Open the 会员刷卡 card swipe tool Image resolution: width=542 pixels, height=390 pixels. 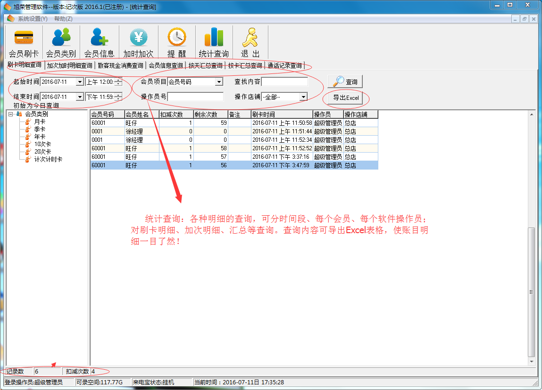coord(24,42)
